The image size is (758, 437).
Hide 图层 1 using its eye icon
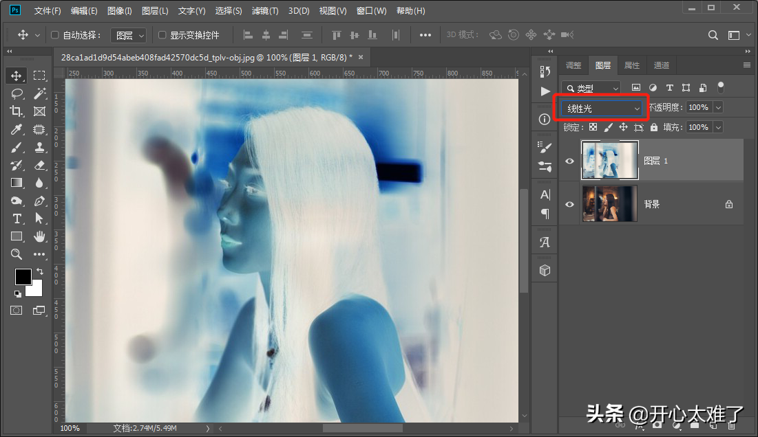tap(569, 161)
